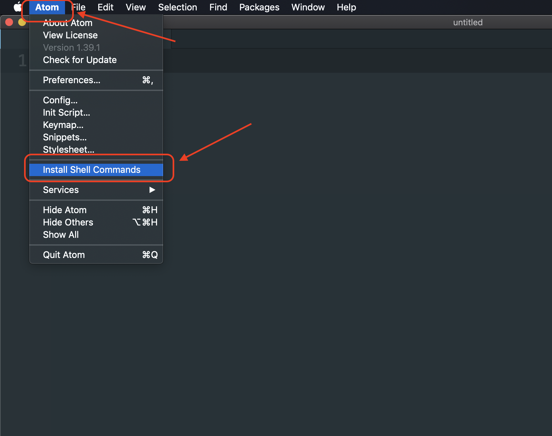
Task: Select Install Shell Commands
Action: pos(92,170)
